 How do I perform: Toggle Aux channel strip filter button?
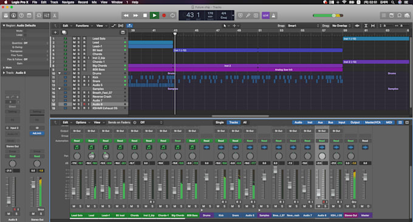click(x=320, y=123)
